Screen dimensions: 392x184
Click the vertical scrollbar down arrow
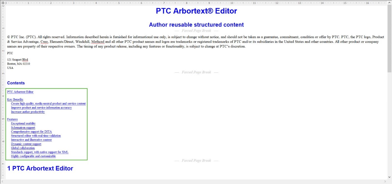[389, 177]
